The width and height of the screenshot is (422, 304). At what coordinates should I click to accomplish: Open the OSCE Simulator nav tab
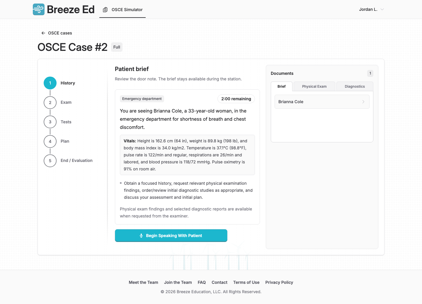click(x=122, y=10)
